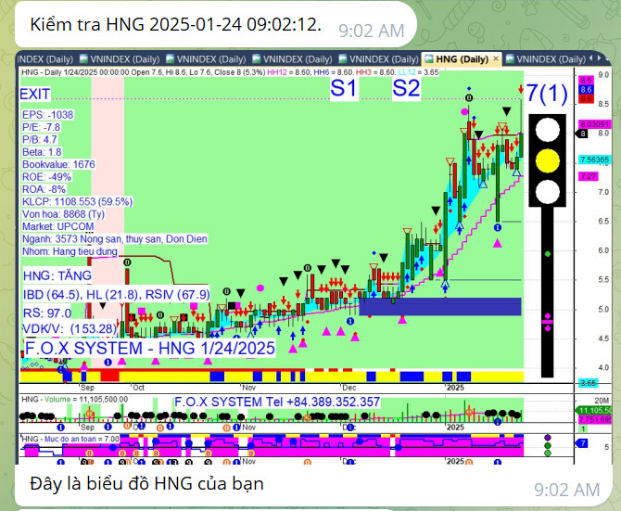The width and height of the screenshot is (621, 511).
Task: Click the Von hoa: 8868 (Ty) line
Action: point(63,214)
